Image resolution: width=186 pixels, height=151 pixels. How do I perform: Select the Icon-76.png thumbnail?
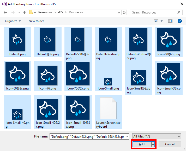[x=47, y=75]
